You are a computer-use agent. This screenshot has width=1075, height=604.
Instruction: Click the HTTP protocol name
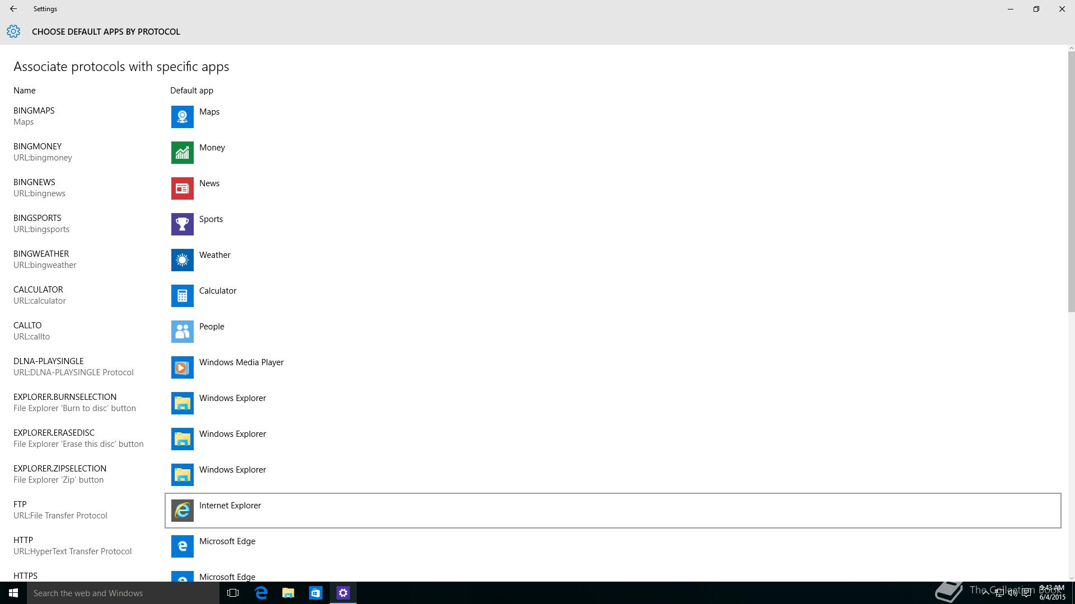point(23,540)
